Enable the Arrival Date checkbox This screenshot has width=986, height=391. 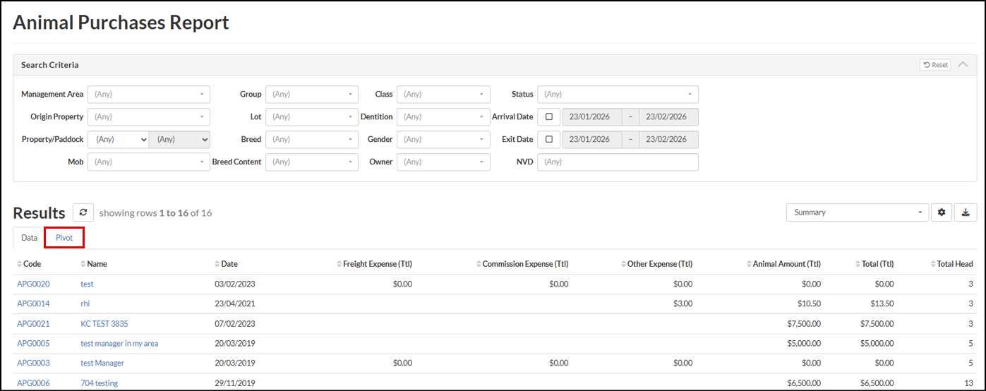click(549, 117)
